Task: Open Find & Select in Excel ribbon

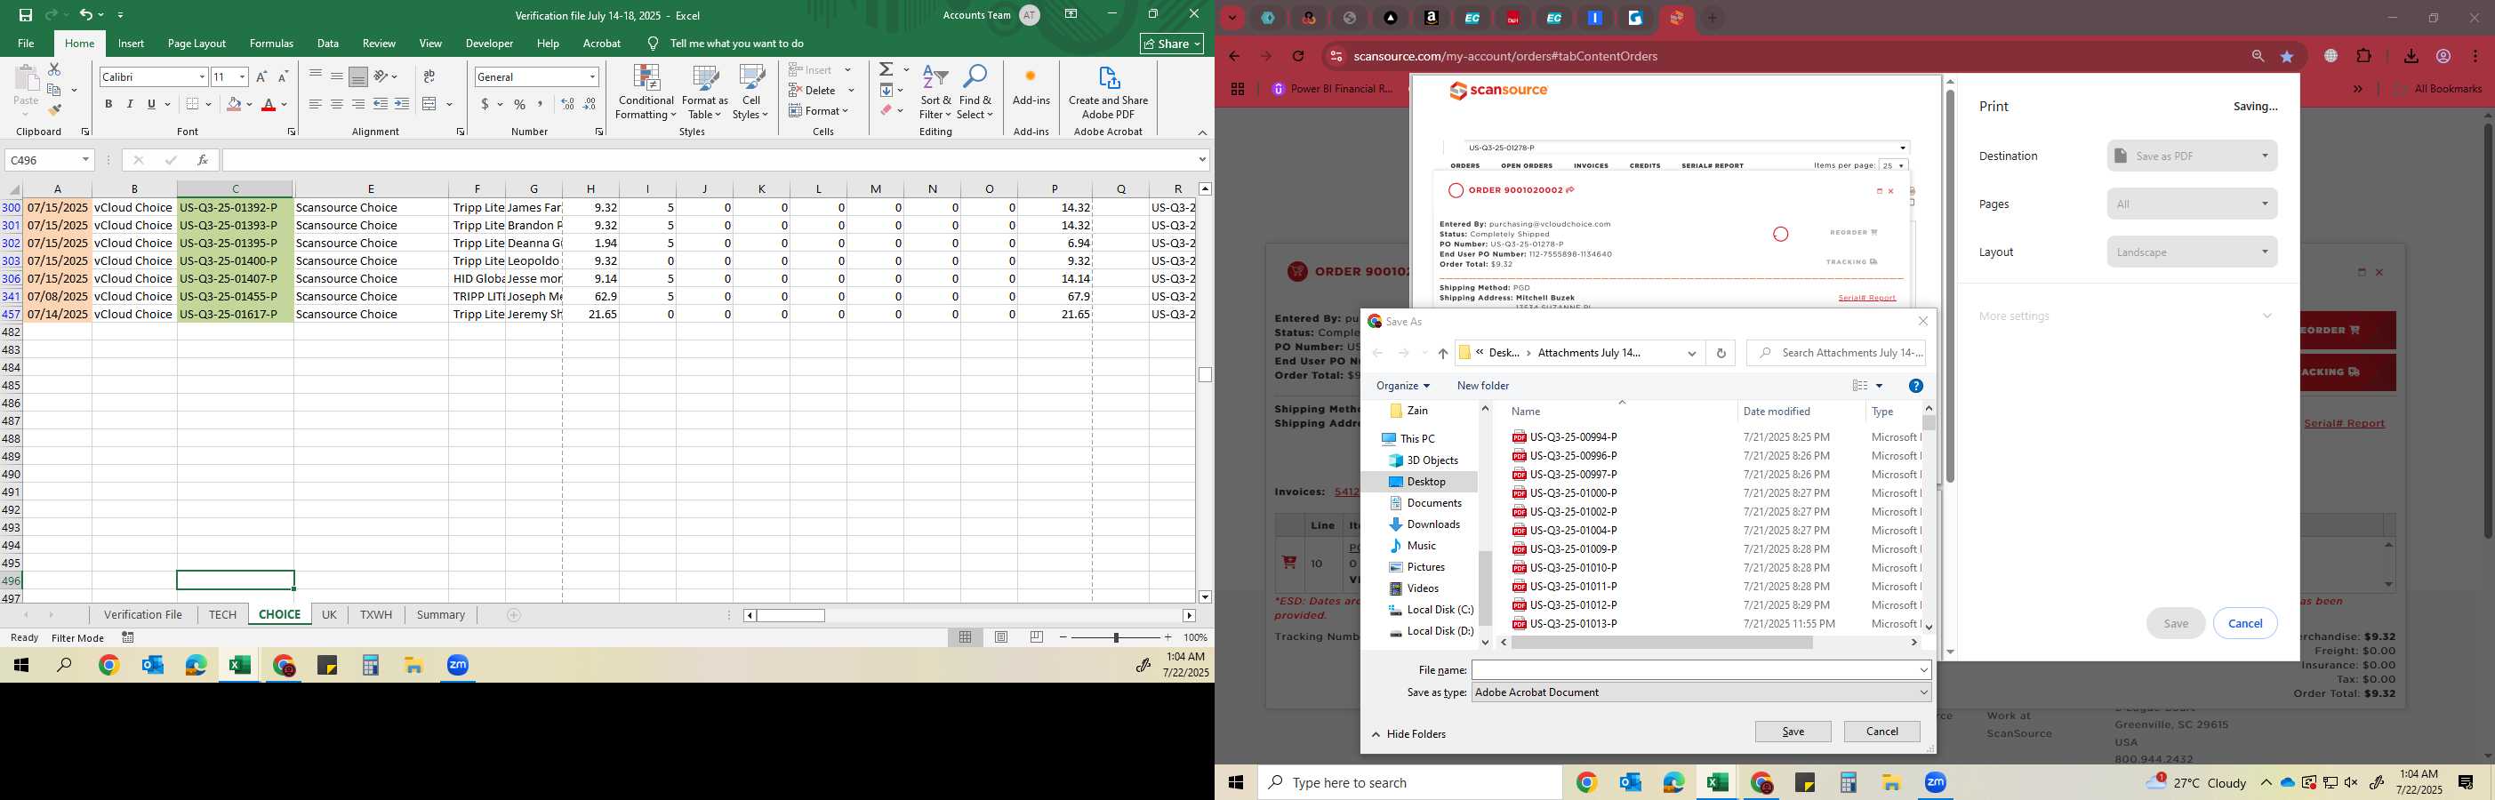Action: tap(975, 93)
